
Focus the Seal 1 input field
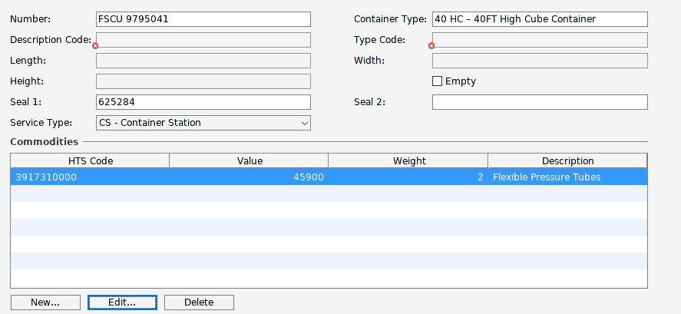tap(203, 102)
